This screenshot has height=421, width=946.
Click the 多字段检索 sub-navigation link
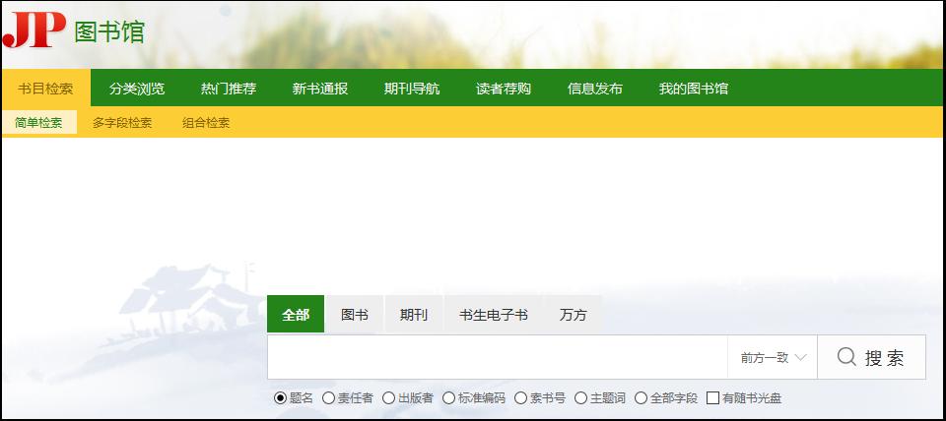pyautogui.click(x=122, y=123)
